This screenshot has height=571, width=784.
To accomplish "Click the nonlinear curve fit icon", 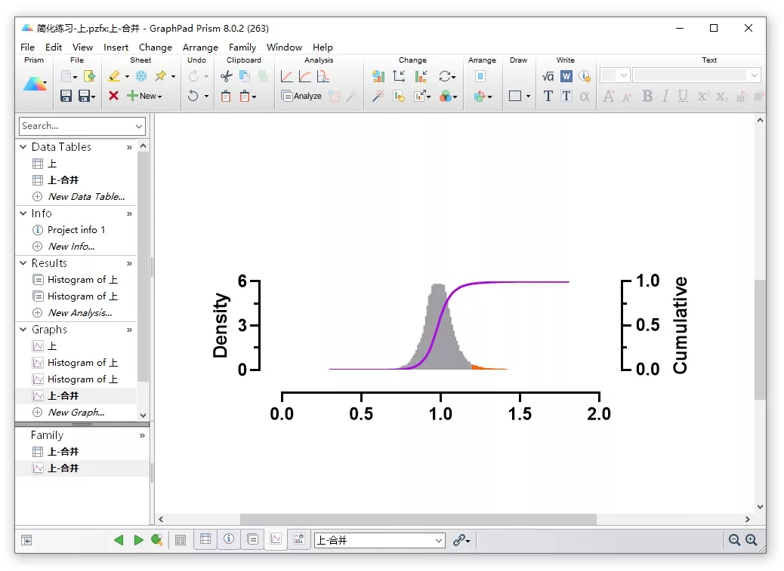I will coord(304,76).
